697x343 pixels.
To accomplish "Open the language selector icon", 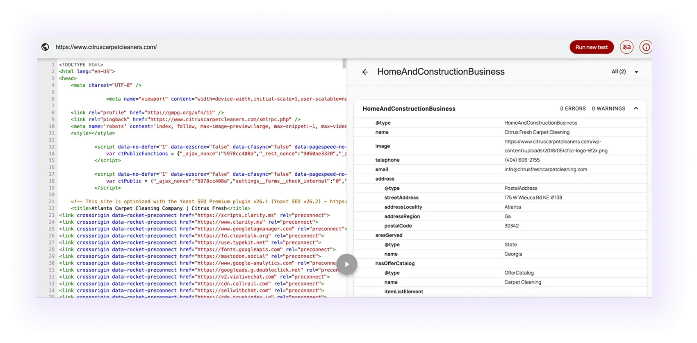I will click(626, 47).
